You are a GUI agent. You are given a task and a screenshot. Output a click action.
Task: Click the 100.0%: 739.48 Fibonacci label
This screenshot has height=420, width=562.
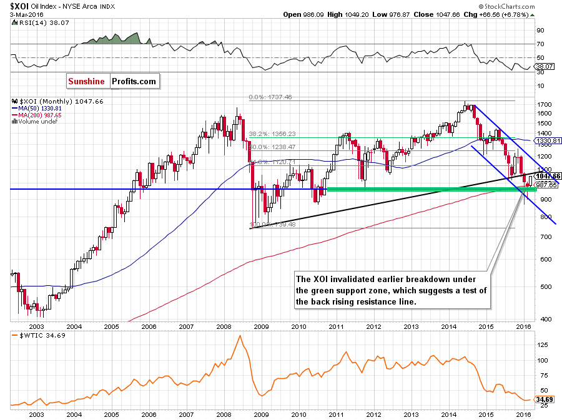tap(272, 225)
